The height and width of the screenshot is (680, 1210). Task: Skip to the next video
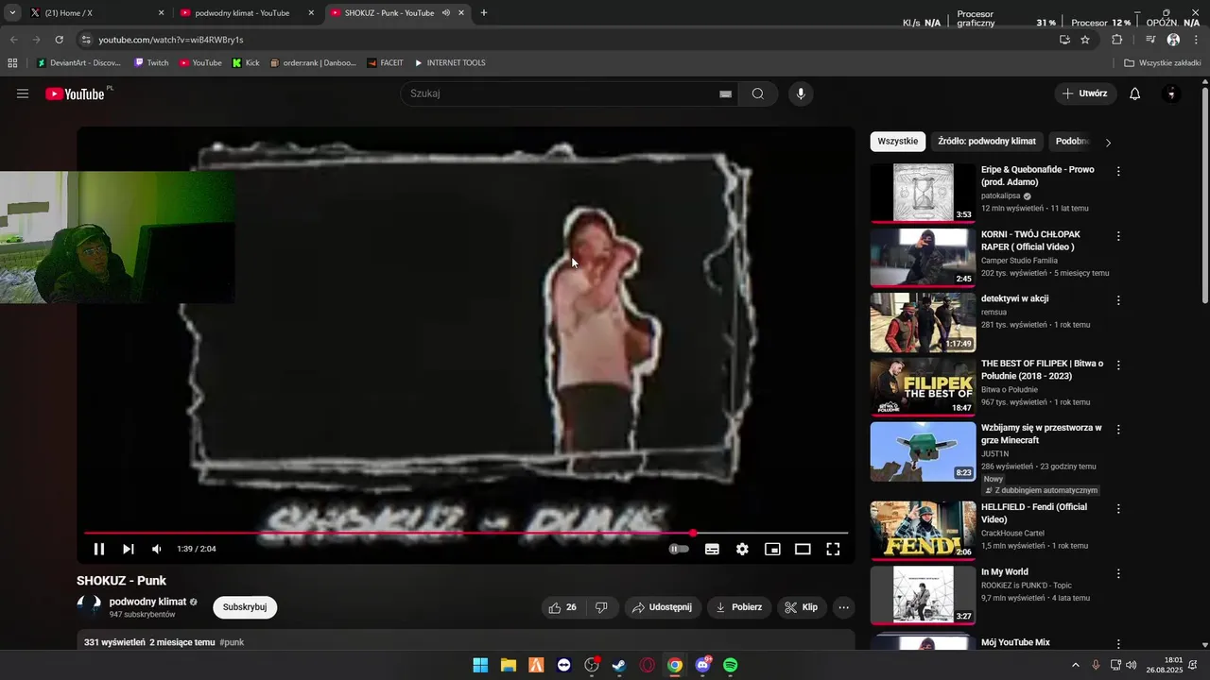(x=129, y=549)
